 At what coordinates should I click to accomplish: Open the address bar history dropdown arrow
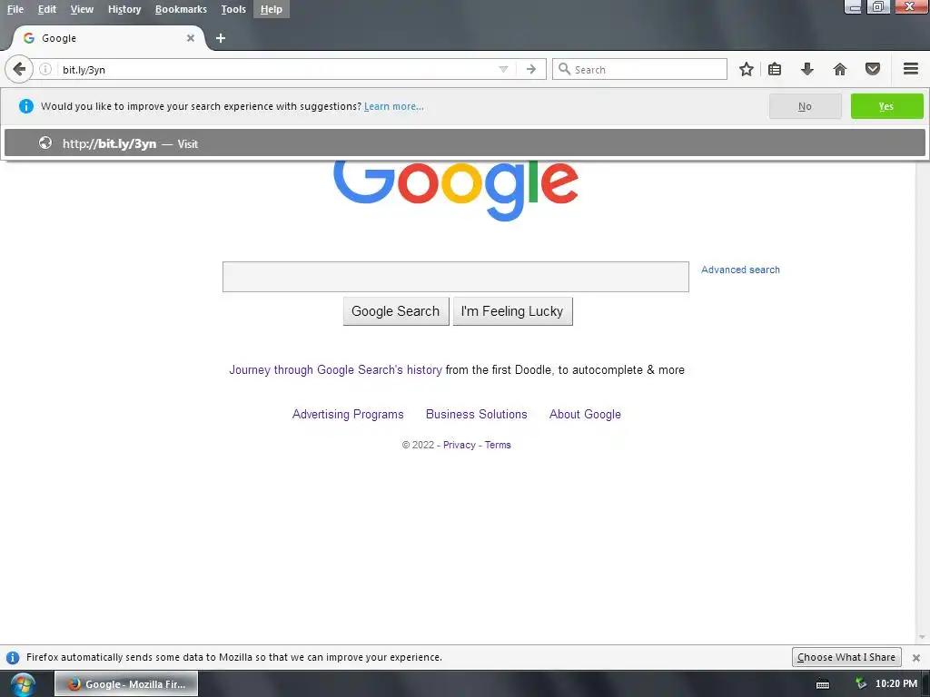(x=503, y=69)
